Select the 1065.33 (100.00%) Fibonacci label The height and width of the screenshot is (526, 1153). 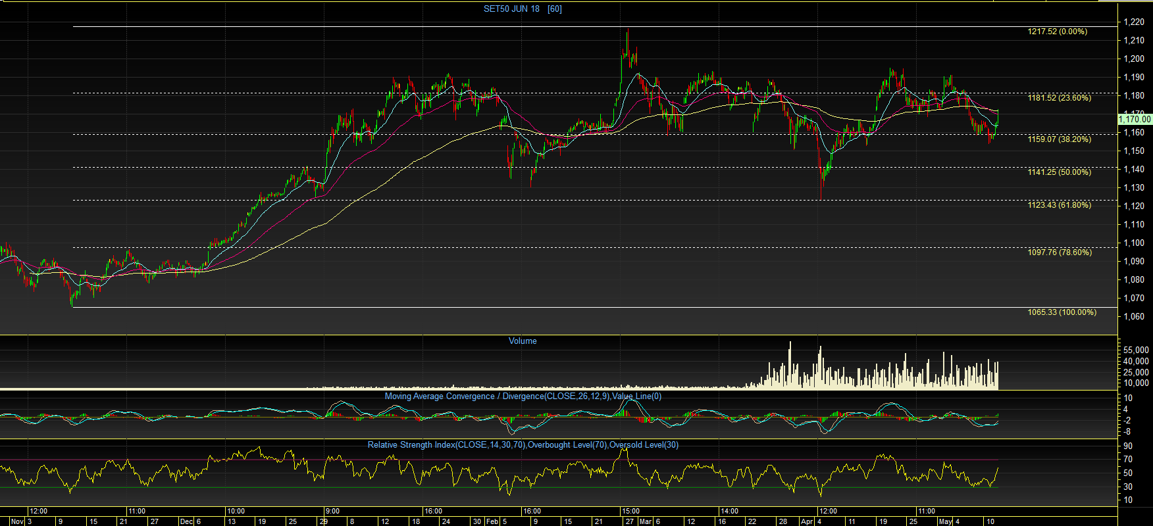coord(1062,312)
